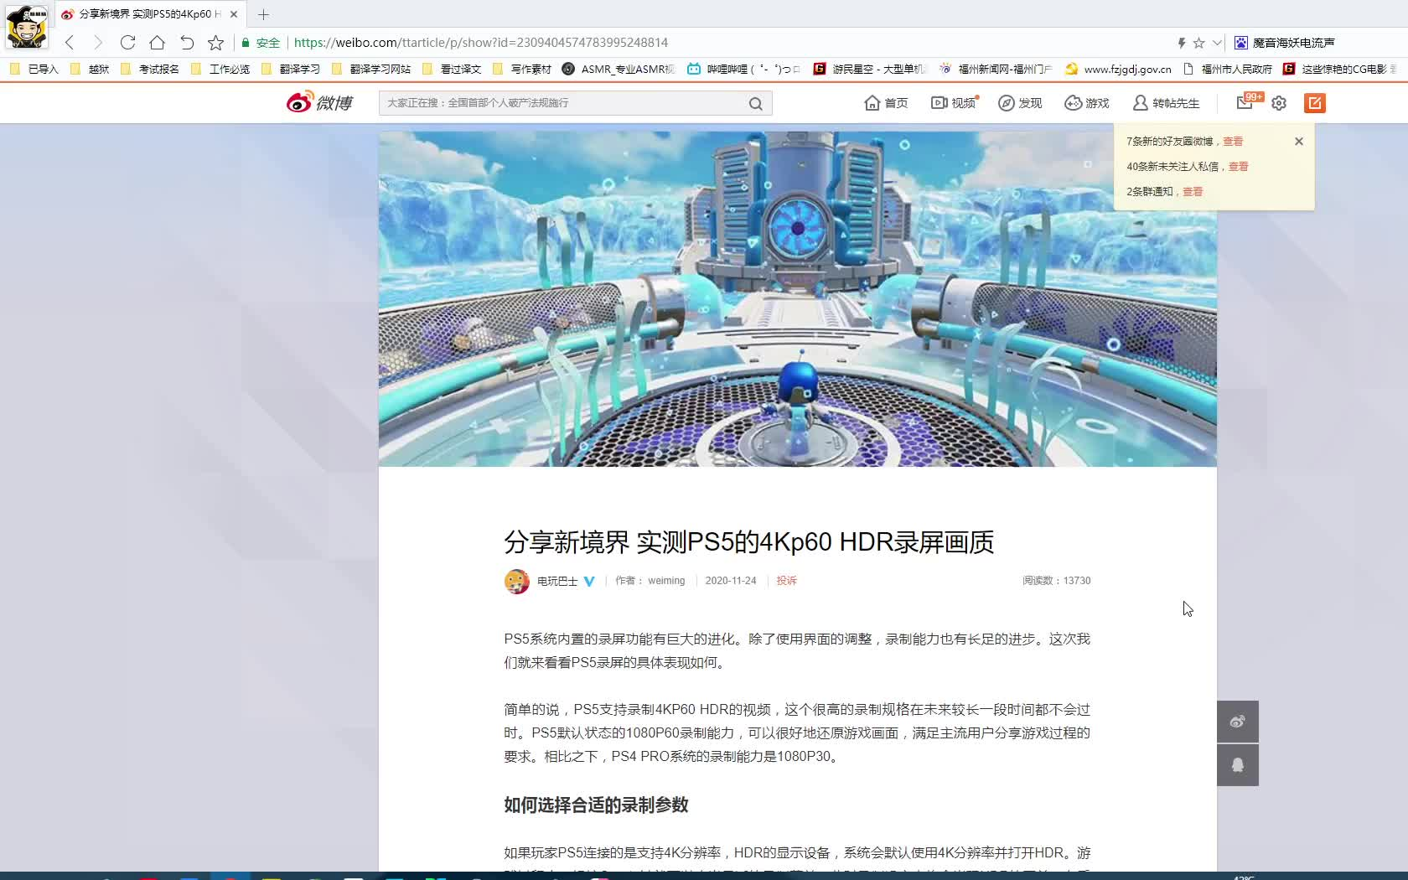The width and height of the screenshot is (1408, 880).
Task: Open 游戏 games section
Action: click(x=1087, y=103)
